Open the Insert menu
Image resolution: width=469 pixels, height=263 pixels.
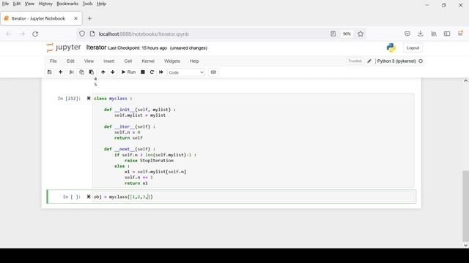pos(109,61)
